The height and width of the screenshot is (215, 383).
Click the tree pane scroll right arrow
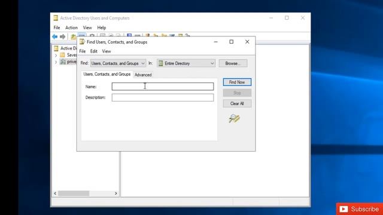tap(116, 193)
